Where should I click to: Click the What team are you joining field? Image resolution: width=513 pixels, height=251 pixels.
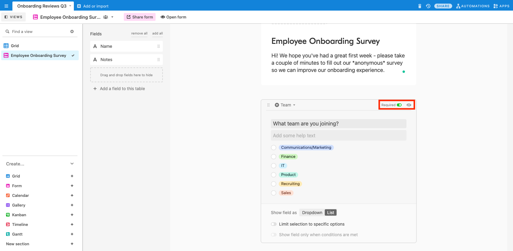point(338,124)
